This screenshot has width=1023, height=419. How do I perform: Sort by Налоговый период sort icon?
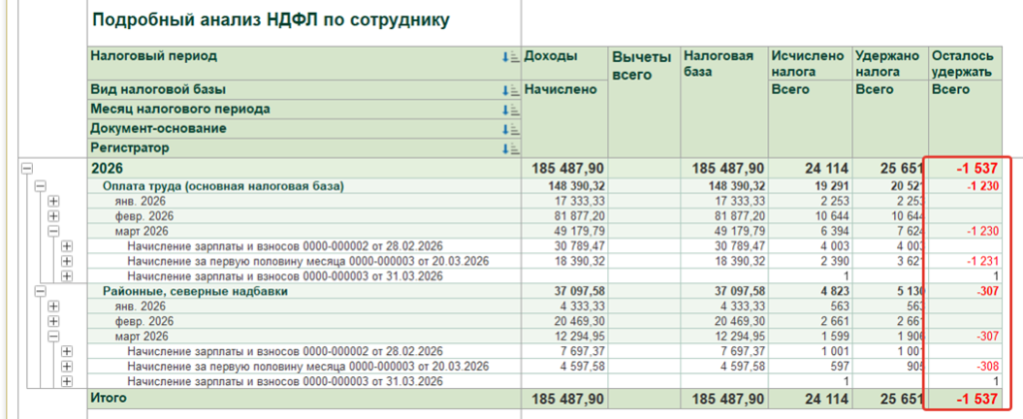click(x=510, y=57)
